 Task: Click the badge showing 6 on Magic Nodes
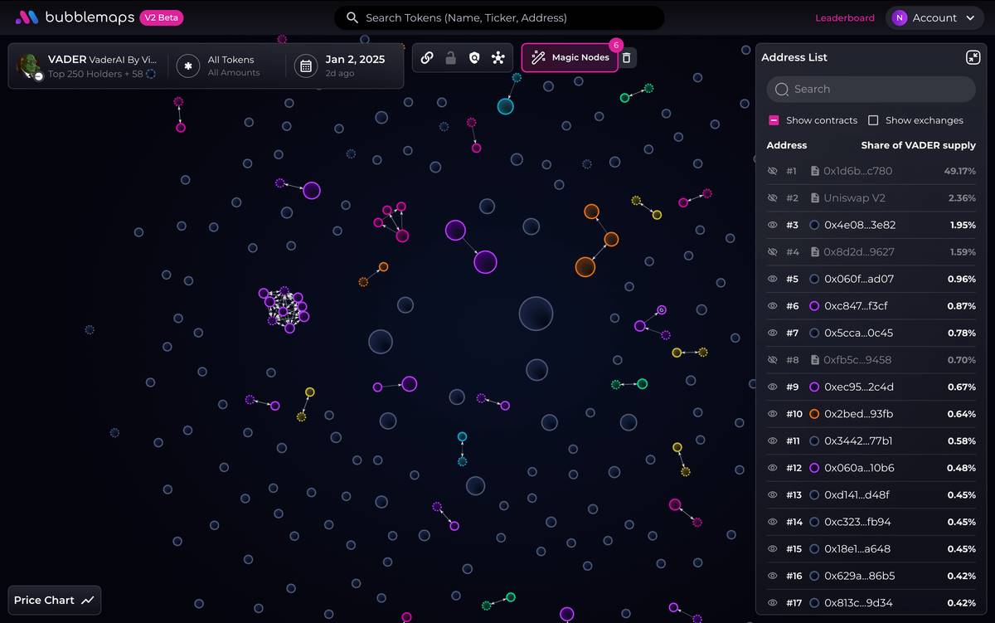point(616,45)
